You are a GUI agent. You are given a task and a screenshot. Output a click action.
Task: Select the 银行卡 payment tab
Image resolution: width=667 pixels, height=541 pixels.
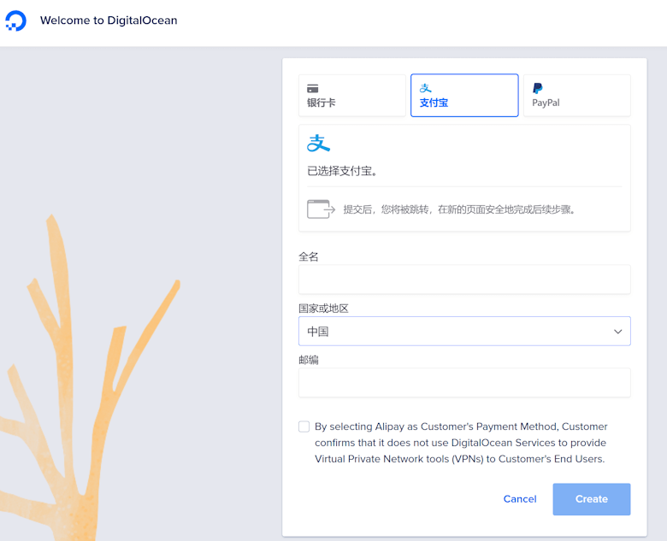click(351, 96)
